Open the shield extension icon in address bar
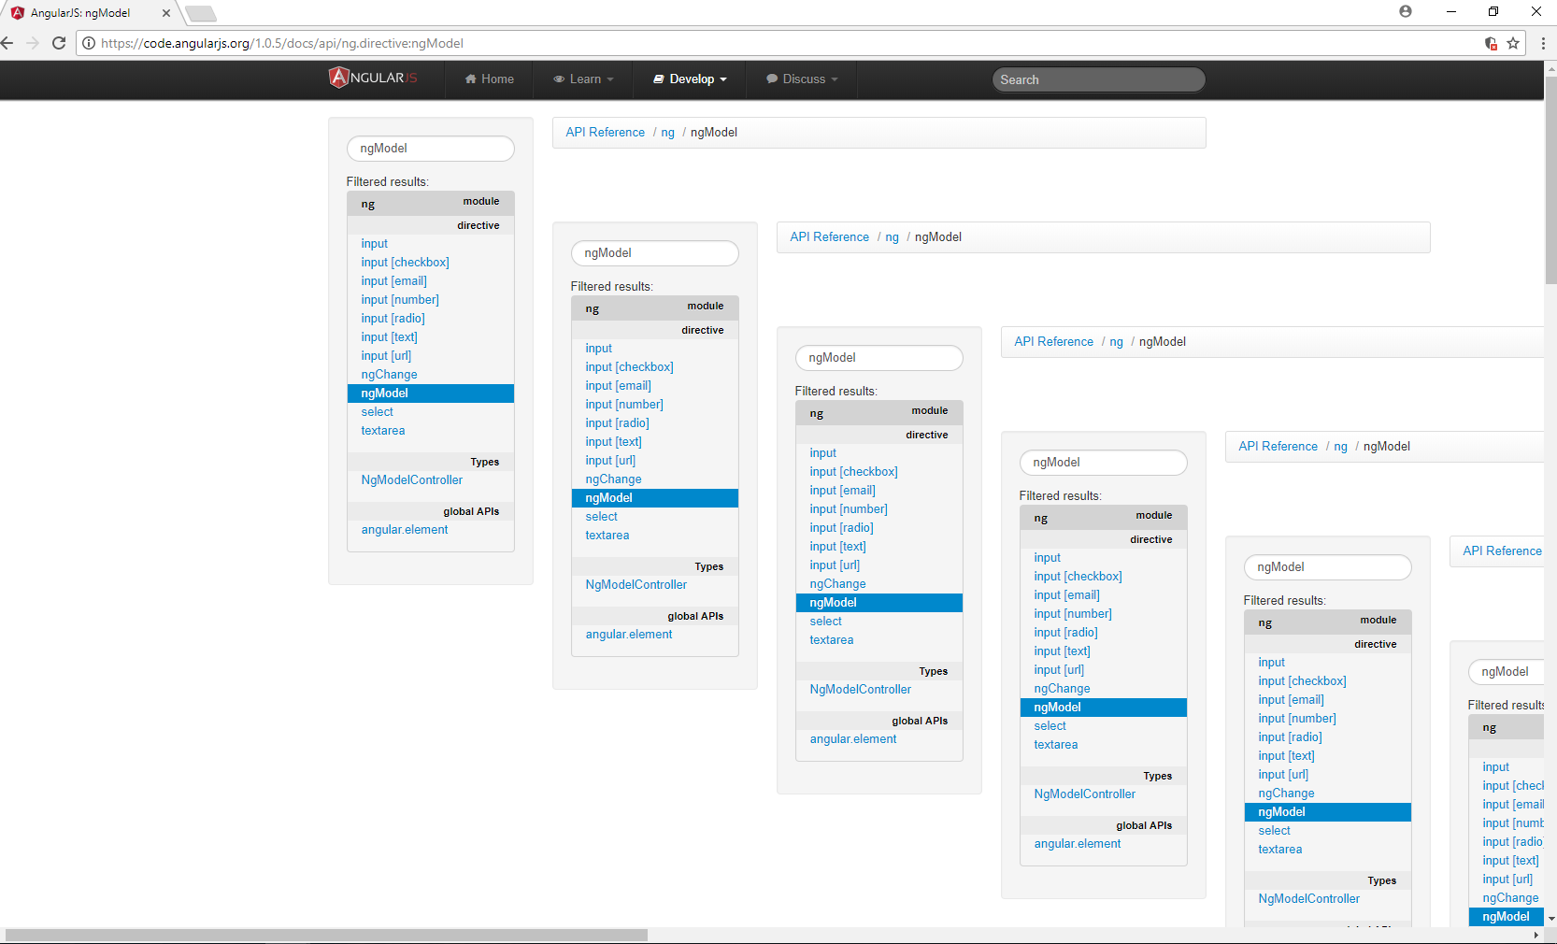Viewport: 1557px width, 944px height. 1491,43
